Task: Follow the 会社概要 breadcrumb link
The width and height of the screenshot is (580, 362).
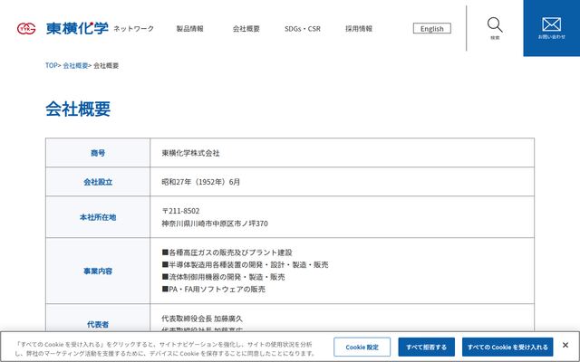Action: [75, 65]
